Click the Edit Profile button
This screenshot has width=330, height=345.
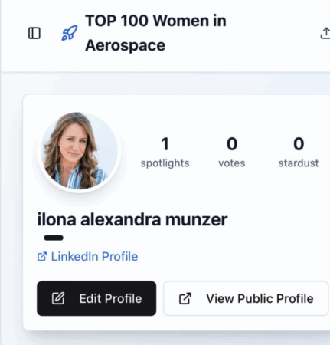click(96, 298)
